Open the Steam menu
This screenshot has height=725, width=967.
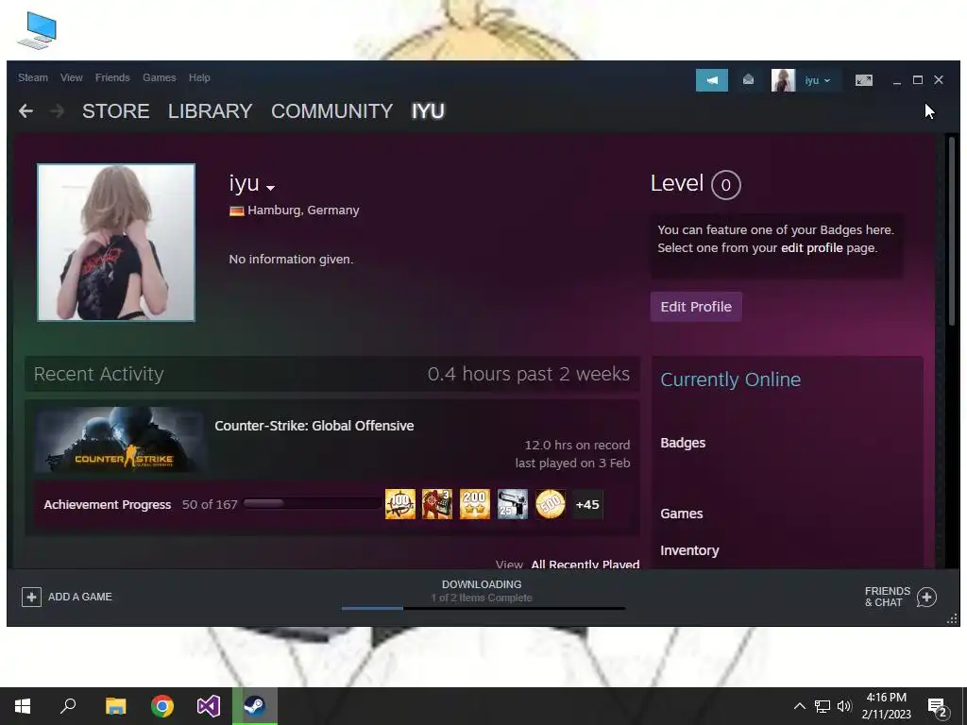[33, 77]
